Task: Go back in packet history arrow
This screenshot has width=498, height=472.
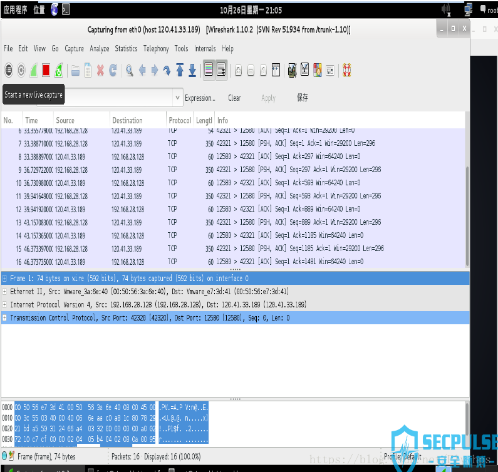Action: coord(142,70)
